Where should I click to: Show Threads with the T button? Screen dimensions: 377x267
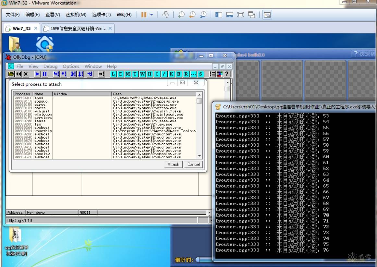click(x=135, y=74)
